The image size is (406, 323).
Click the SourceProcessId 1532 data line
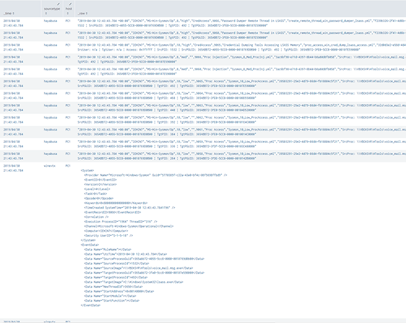[x=117, y=264]
